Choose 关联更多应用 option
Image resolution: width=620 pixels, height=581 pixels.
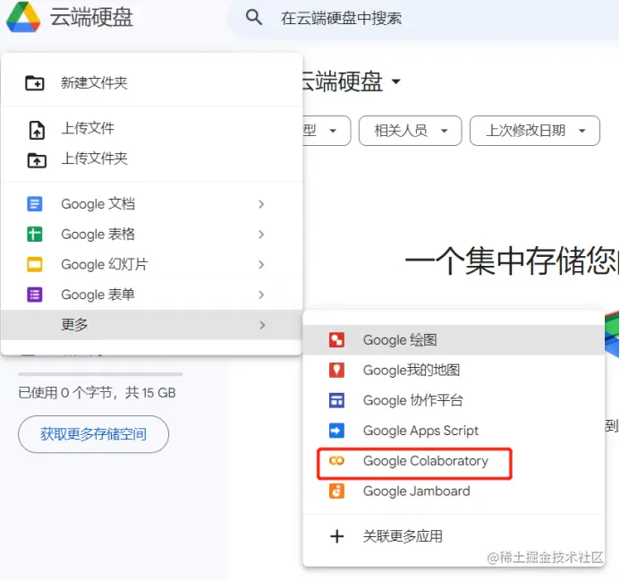(454, 536)
